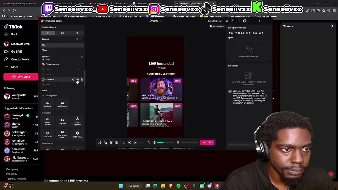
Task: Open Spotify from the Windows taskbar
Action: [x=179, y=186]
